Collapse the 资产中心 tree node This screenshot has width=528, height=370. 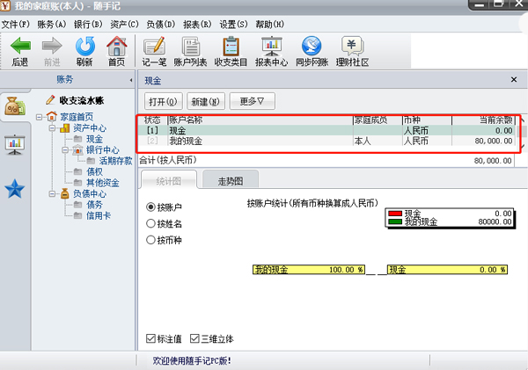[x=52, y=128]
